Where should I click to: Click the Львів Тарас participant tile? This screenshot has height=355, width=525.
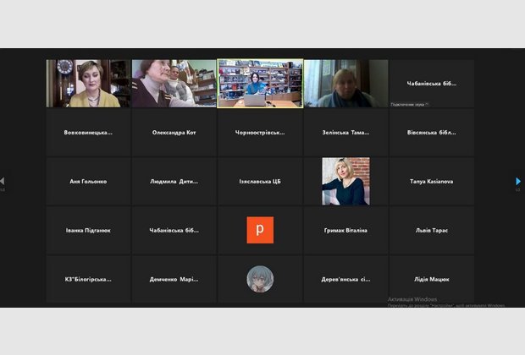[x=431, y=230]
